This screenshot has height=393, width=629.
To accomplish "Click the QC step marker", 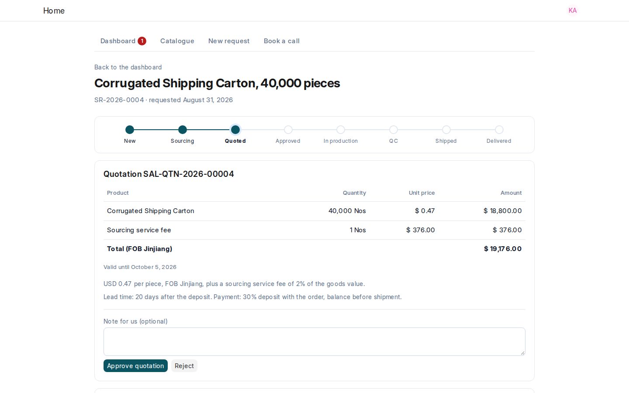I will [394, 130].
